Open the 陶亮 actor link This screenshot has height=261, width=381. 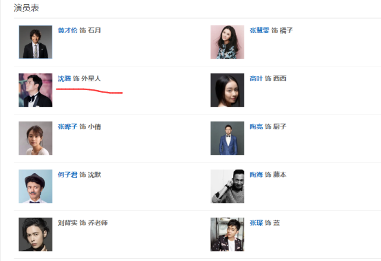click(256, 126)
